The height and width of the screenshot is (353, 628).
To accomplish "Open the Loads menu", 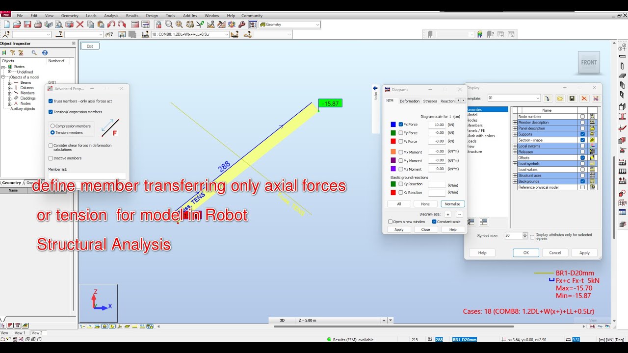I will click(x=91, y=16).
